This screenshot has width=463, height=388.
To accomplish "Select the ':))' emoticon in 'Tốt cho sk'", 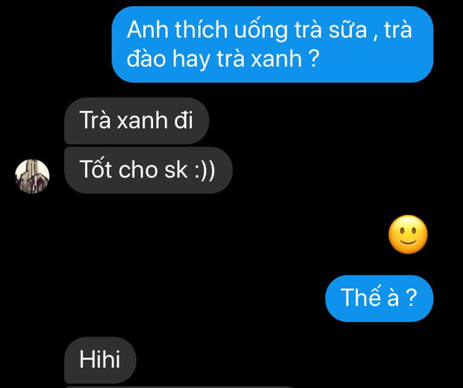I will point(205,170).
